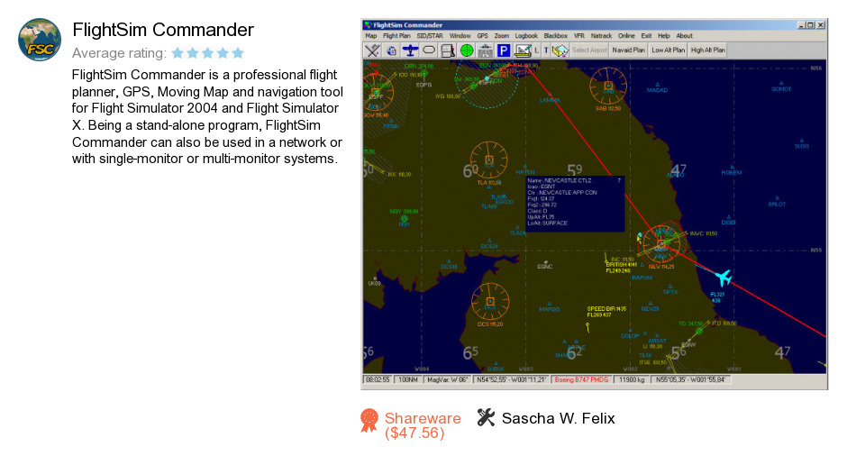Click the Low Alt Plan button
847x465 pixels.
669,50
